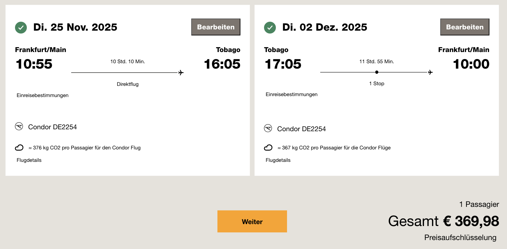Edit the 25 Nov. flight via Bearbeiten
This screenshot has height=249, width=507.
(x=216, y=27)
